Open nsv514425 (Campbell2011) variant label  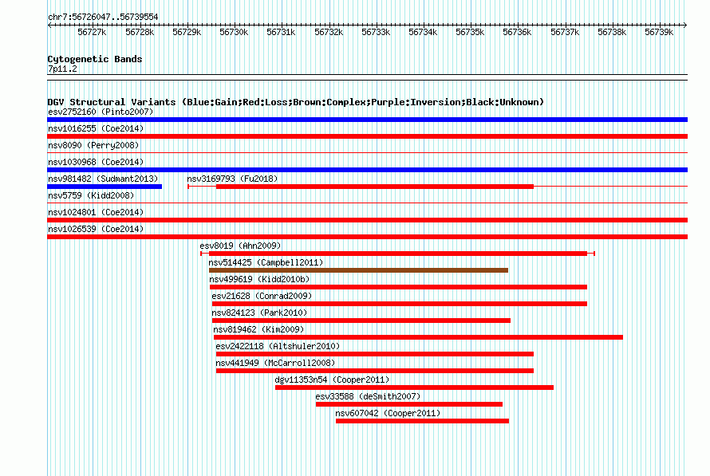click(266, 262)
